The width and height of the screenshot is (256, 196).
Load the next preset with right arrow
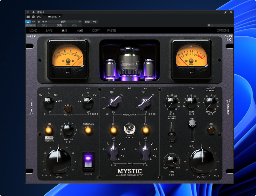(46, 22)
